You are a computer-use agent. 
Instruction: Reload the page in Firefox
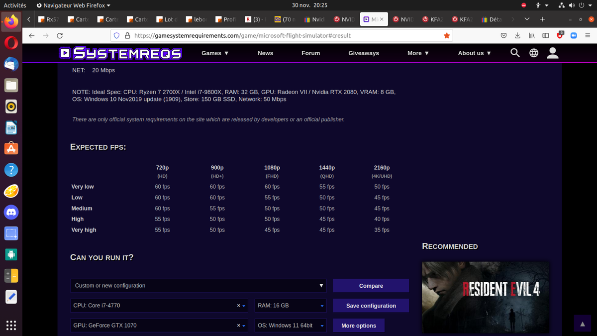pyautogui.click(x=60, y=36)
